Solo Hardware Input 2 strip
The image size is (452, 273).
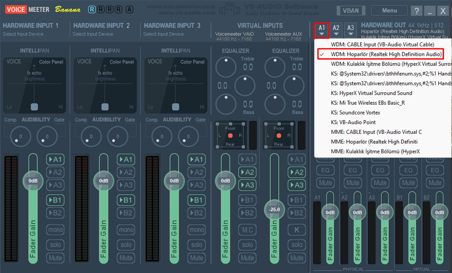(x=126, y=245)
